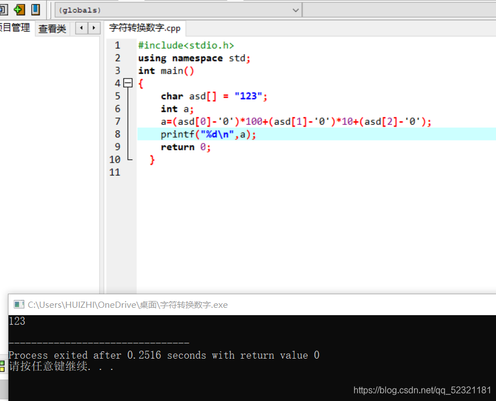Click the int main() line

point(166,71)
